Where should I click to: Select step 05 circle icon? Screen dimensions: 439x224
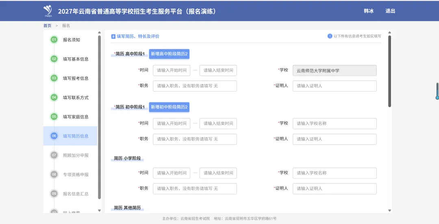[54, 117]
